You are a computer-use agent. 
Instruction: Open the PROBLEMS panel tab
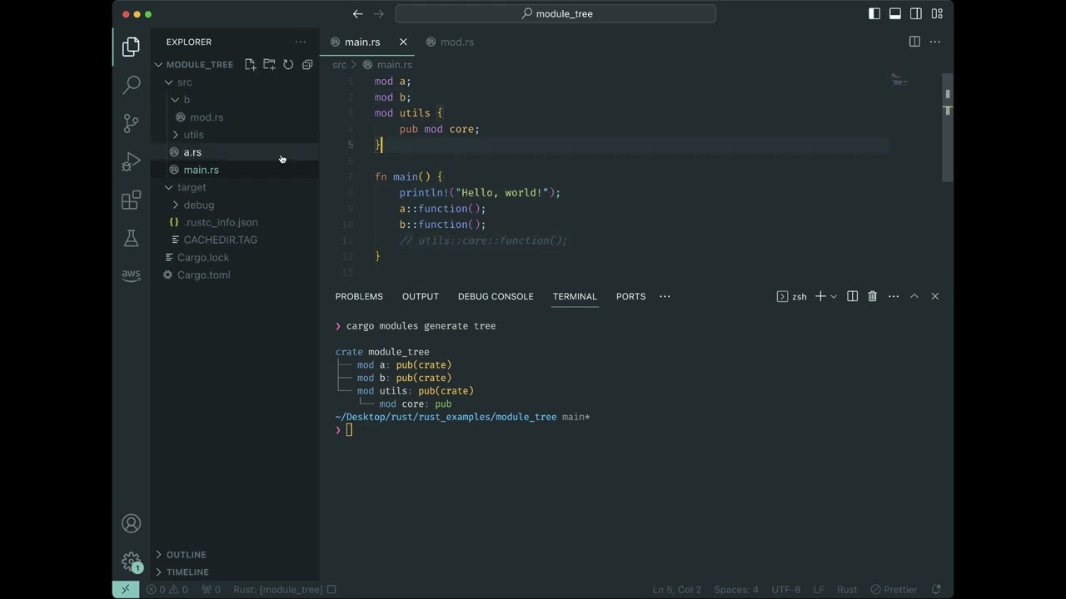click(359, 296)
